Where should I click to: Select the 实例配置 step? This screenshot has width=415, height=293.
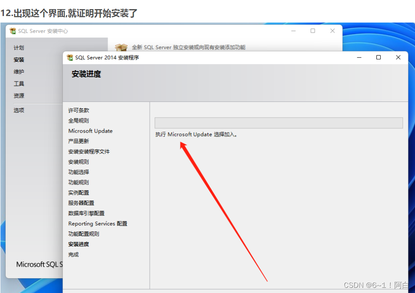(x=79, y=193)
